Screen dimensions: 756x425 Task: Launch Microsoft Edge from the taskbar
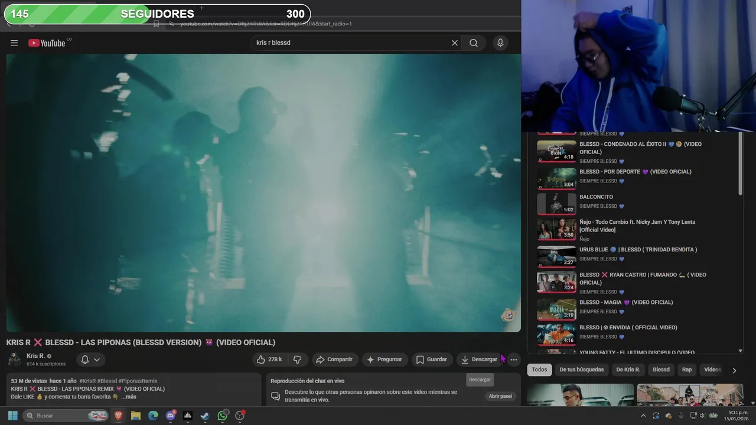[153, 416]
